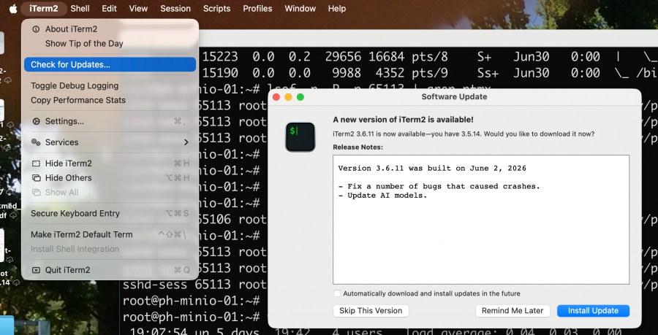
Task: Click the Hide iTerm2 dashed-window icon
Action: pos(36,163)
